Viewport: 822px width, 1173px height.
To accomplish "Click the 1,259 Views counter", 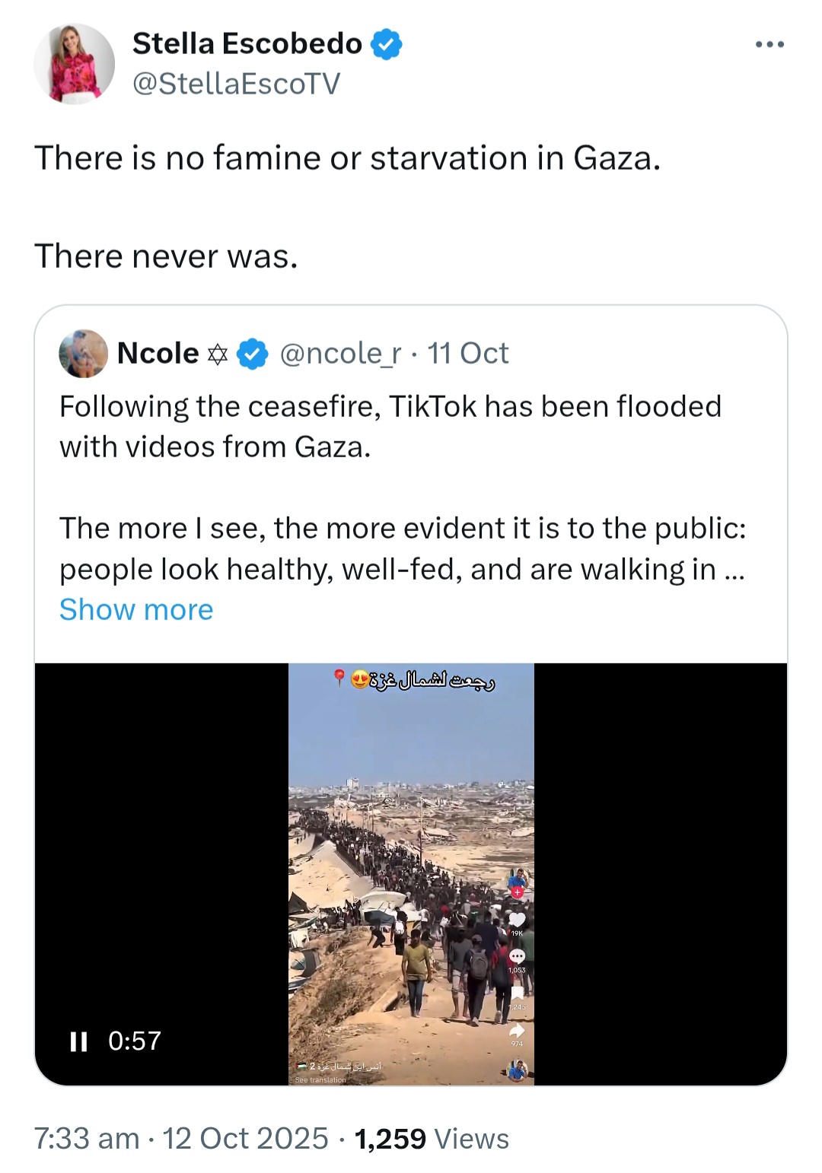I will (432, 1139).
